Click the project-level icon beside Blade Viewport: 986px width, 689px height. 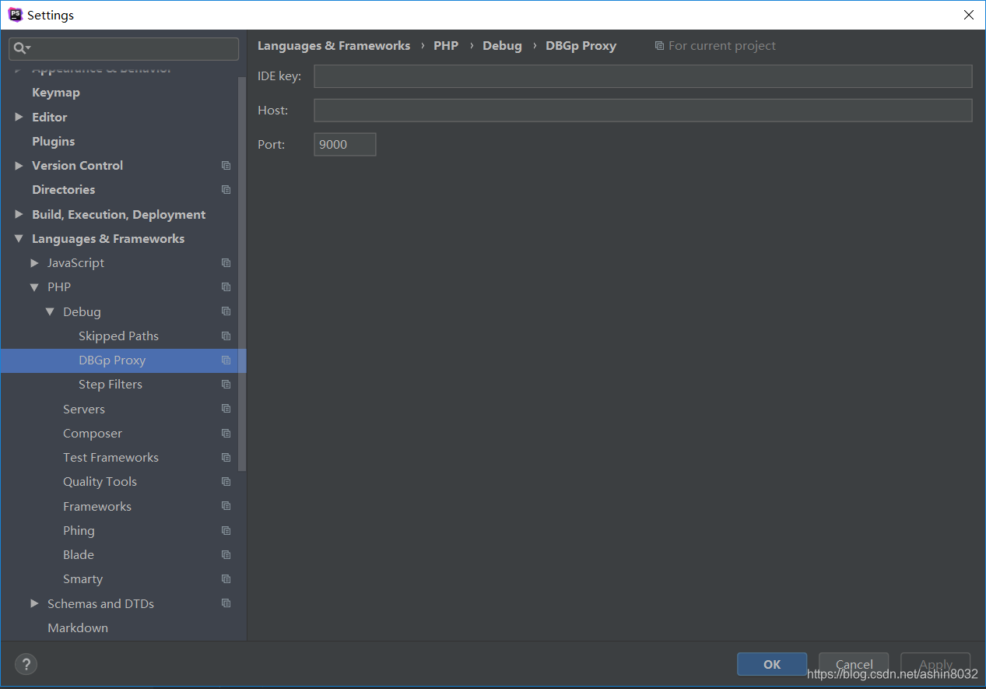point(226,555)
